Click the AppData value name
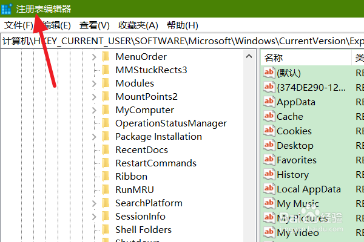Viewport: 364px width, 242px height. tap(296, 102)
